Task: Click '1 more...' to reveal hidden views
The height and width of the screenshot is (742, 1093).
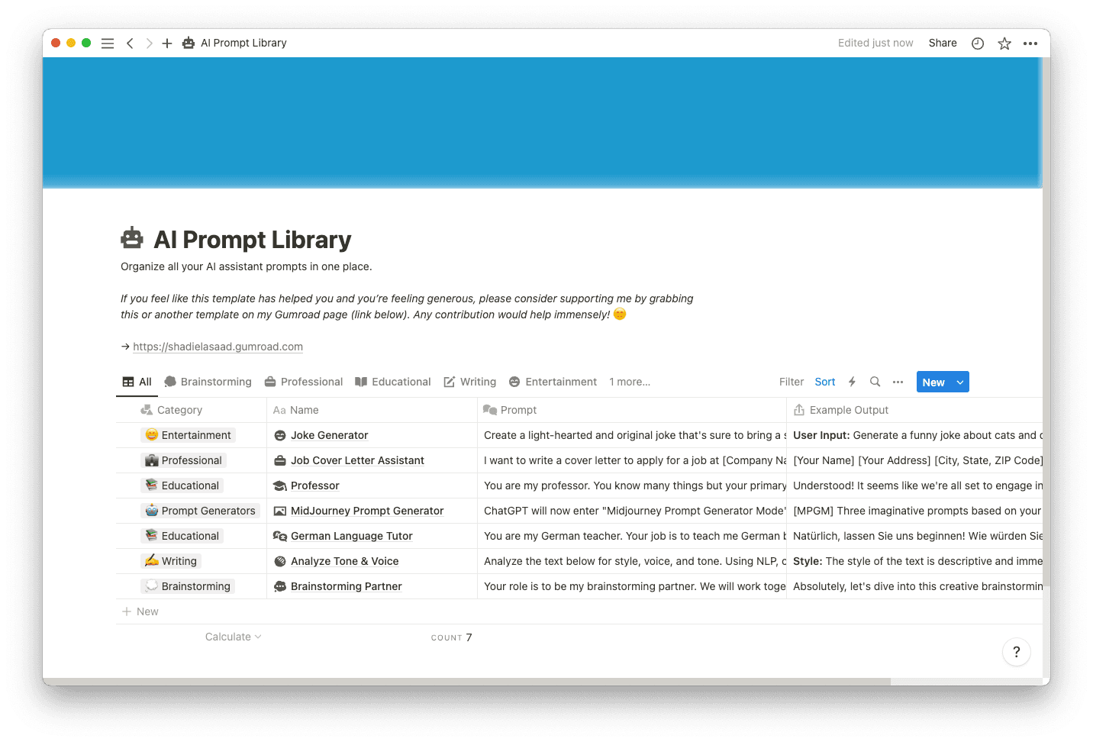Action: tap(630, 382)
